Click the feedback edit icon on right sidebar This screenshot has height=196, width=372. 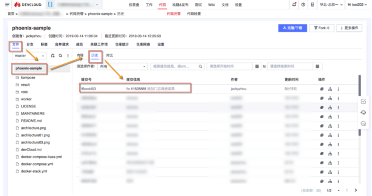[x=363, y=102]
